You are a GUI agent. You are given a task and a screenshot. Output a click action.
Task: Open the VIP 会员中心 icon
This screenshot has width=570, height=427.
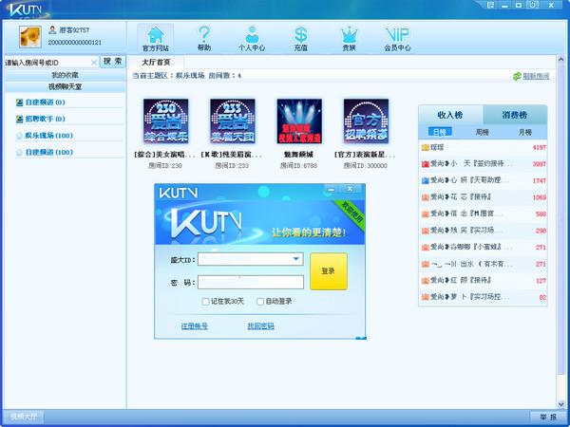pos(397,39)
